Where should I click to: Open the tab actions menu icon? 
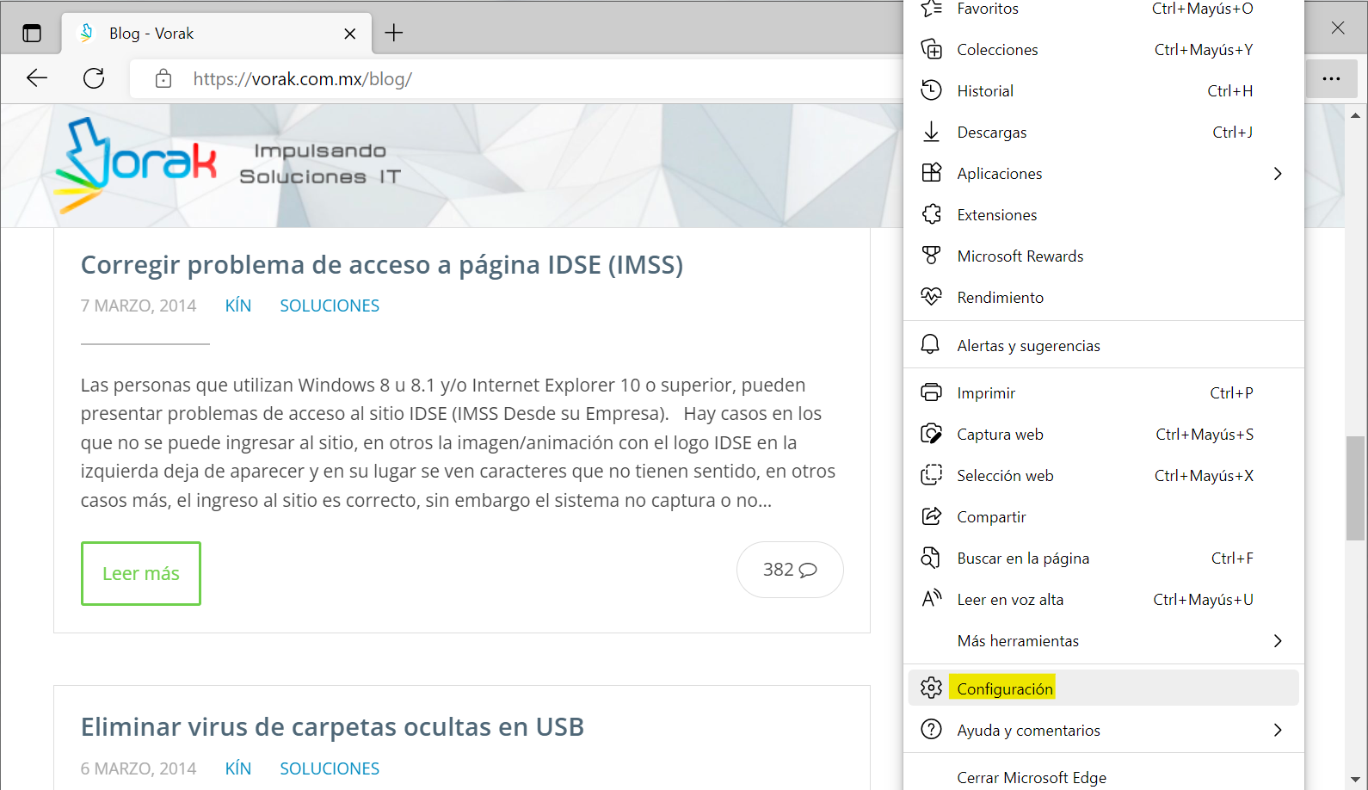[32, 34]
